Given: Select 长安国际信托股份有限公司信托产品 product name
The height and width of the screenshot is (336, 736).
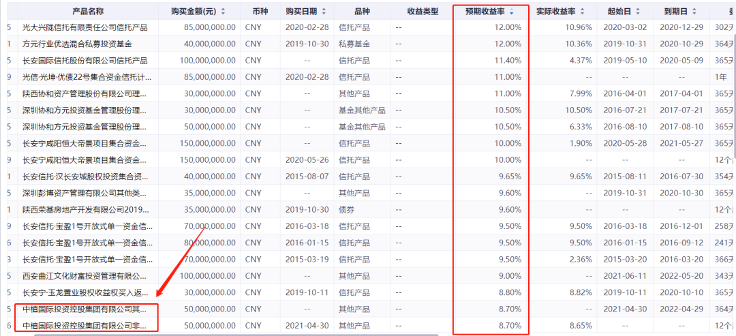Looking at the screenshot, I should pos(85,61).
